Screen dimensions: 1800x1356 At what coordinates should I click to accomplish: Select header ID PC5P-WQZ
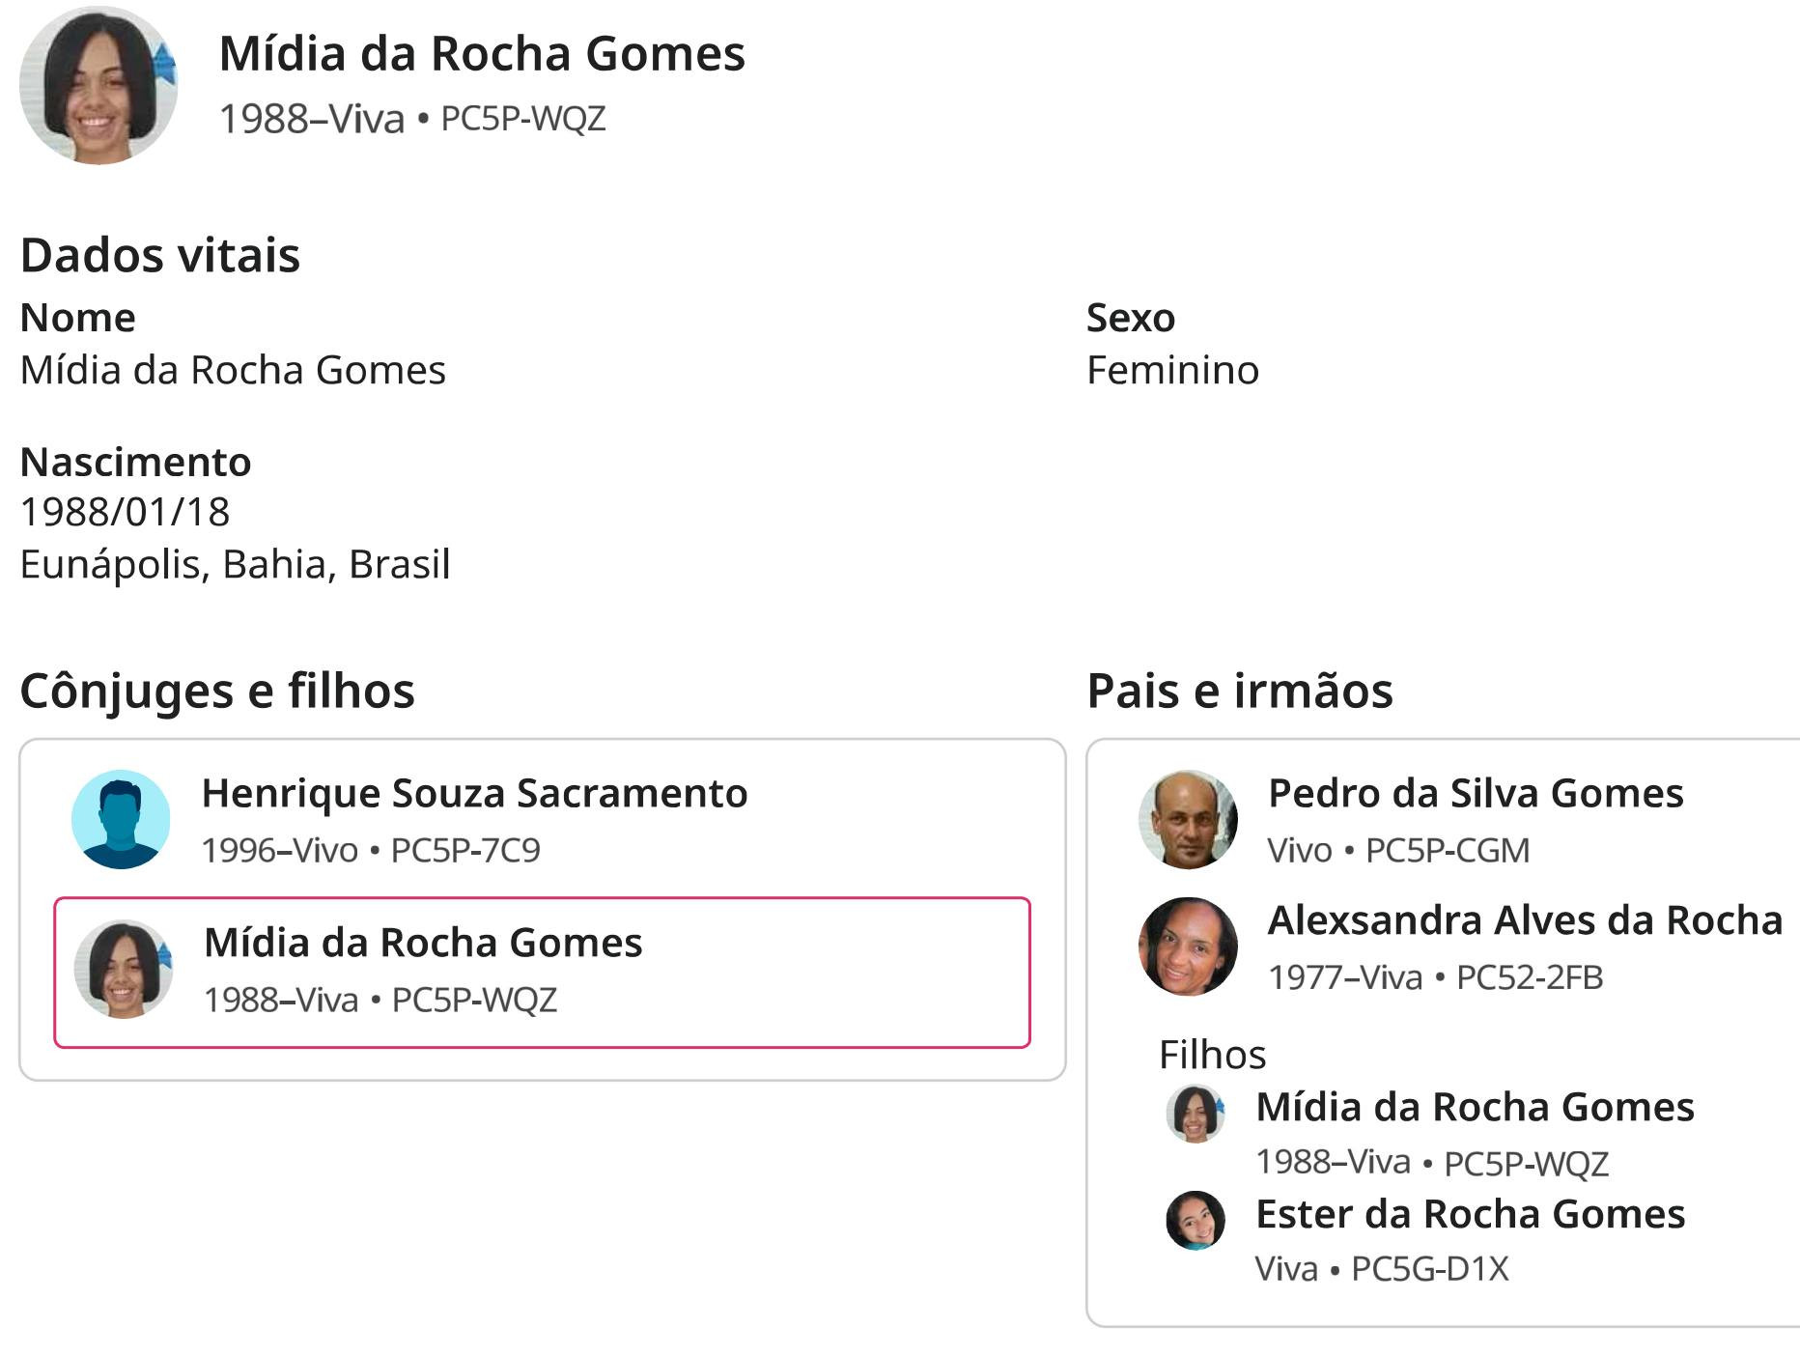coord(522,119)
